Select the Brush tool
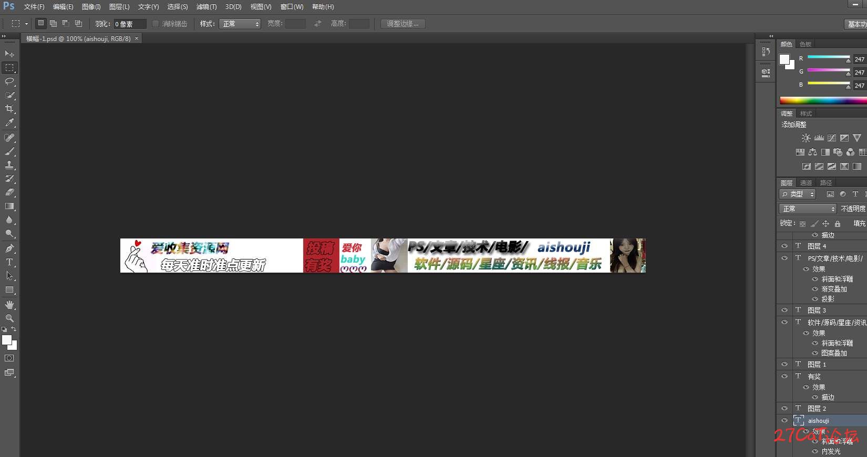The height and width of the screenshot is (457, 867). tap(9, 151)
